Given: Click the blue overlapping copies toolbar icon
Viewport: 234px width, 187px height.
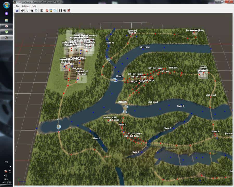Looking at the screenshot, I should tap(55, 10).
